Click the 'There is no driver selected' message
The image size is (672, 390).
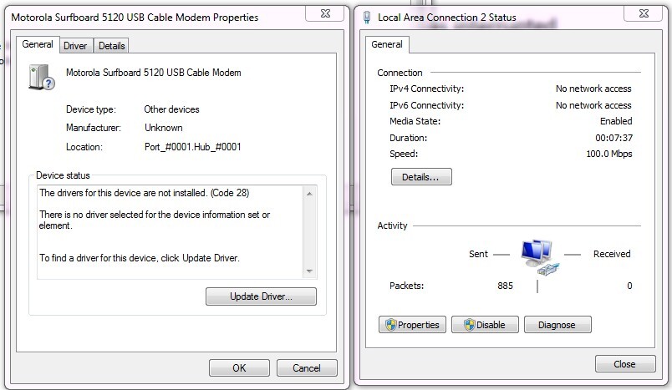coord(155,220)
